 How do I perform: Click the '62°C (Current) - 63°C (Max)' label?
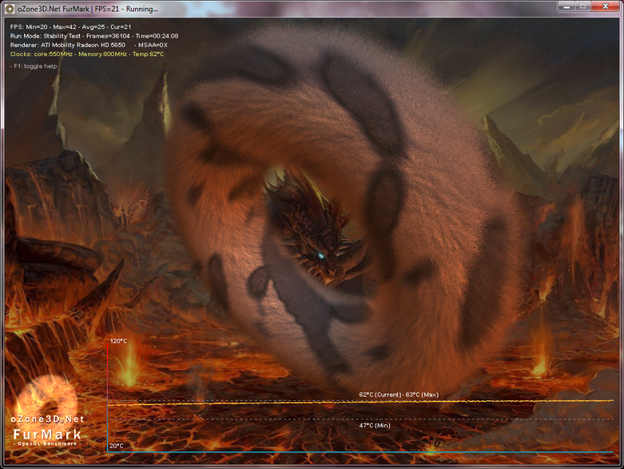coord(399,395)
